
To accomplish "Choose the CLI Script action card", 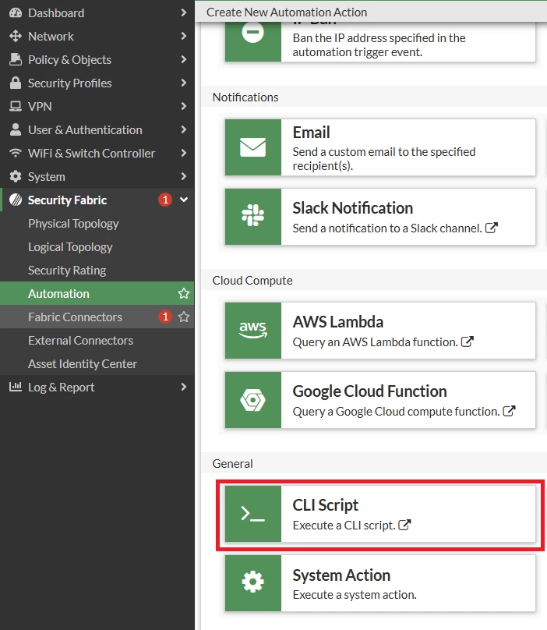I will [380, 514].
